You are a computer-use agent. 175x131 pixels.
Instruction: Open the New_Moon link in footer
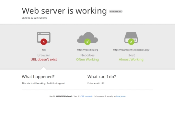[121, 96]
